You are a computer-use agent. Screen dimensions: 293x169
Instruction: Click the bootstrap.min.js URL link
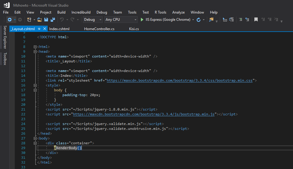pos(144,114)
